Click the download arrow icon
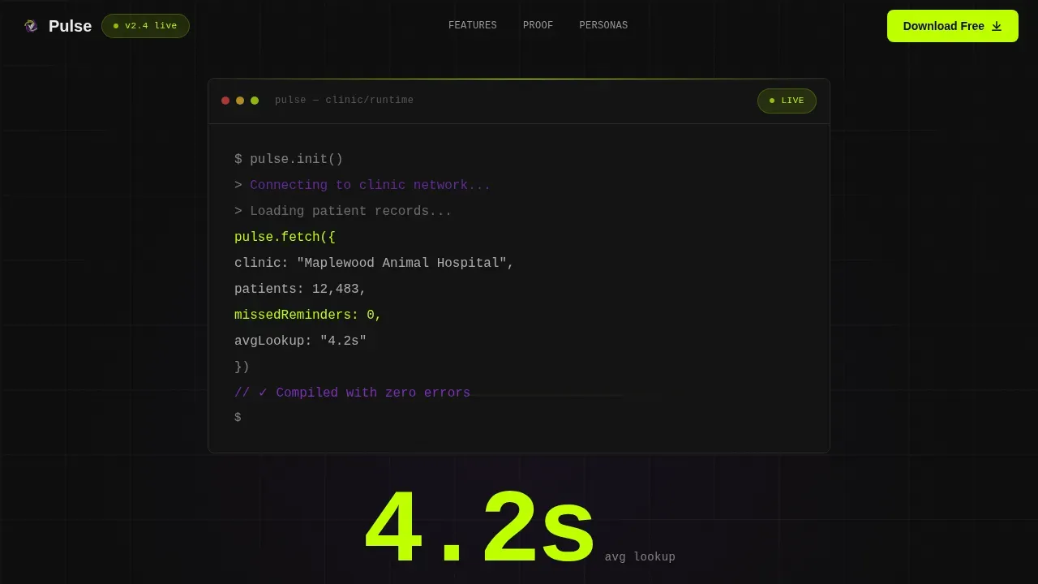1038x584 pixels. [997, 26]
